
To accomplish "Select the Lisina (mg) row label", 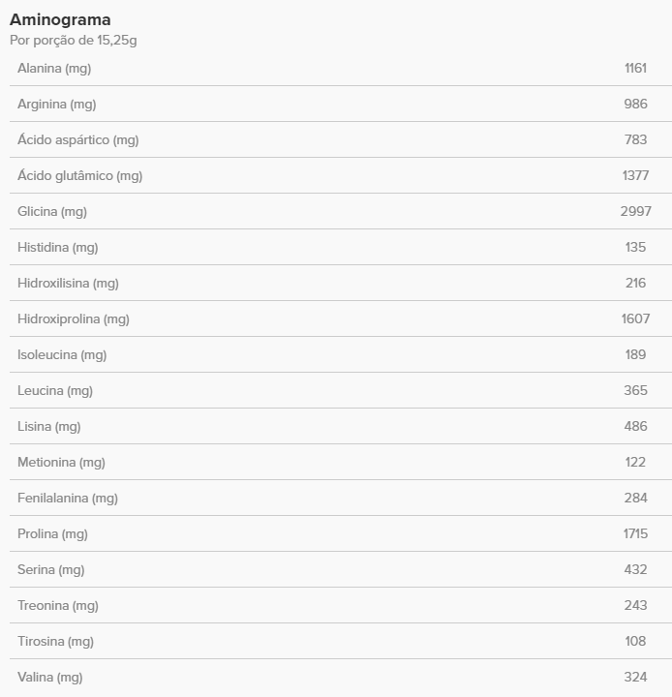I will click(x=48, y=426).
